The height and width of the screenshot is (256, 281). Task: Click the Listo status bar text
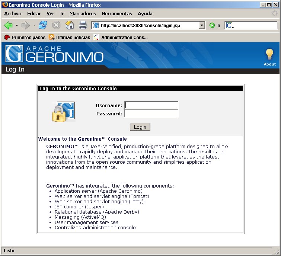coord(9,251)
